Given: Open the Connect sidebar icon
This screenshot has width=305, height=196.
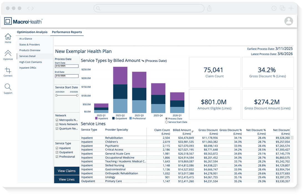Looking at the screenshot, I should tap(8, 70).
